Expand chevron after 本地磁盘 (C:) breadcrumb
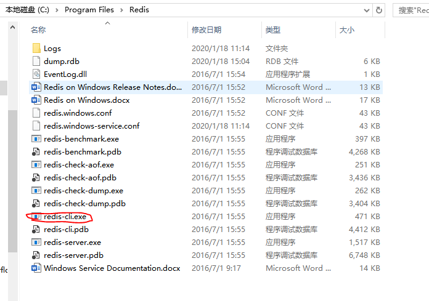Image resolution: width=429 pixels, height=301 pixels. [57, 10]
